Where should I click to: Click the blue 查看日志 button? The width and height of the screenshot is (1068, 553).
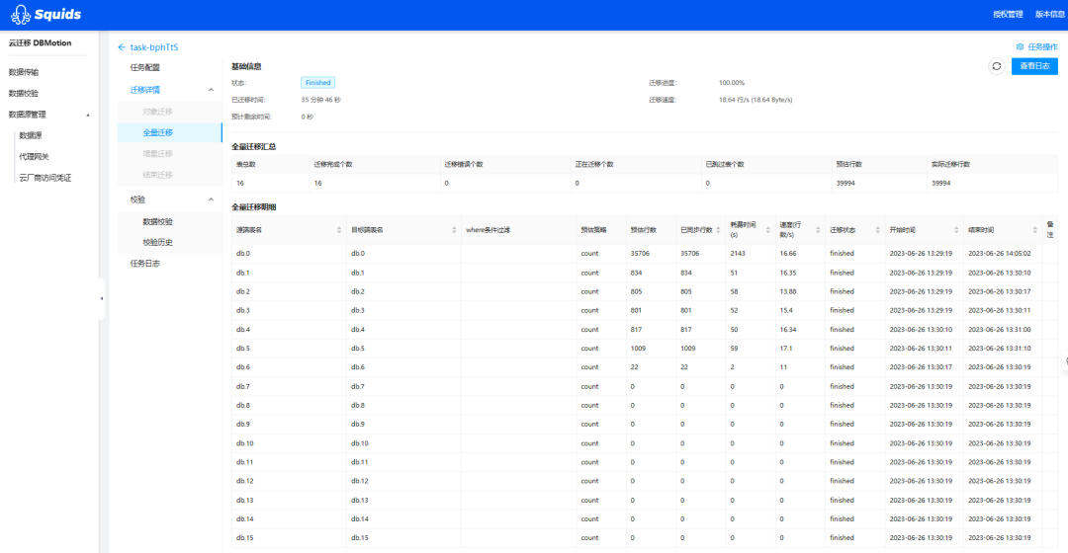1034,66
